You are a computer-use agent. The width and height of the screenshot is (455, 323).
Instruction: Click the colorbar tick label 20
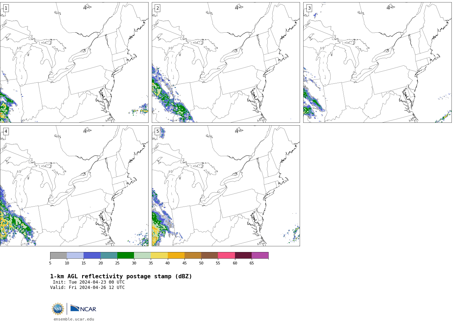point(101,263)
